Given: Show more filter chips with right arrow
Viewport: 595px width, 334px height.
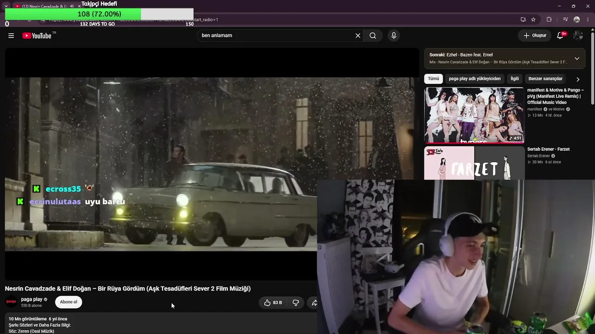Looking at the screenshot, I should [578, 79].
